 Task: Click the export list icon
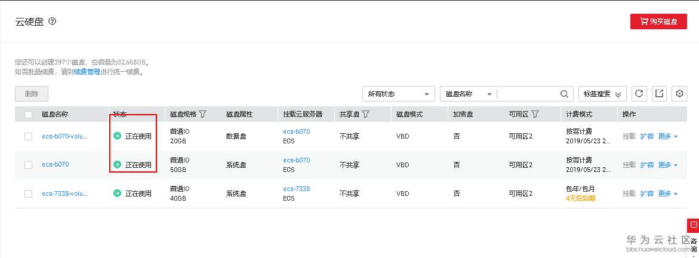pos(659,94)
